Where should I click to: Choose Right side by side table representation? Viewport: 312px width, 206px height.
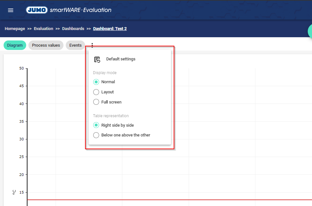(96, 125)
